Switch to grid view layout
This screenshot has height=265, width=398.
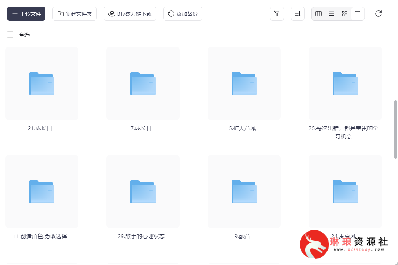(344, 14)
